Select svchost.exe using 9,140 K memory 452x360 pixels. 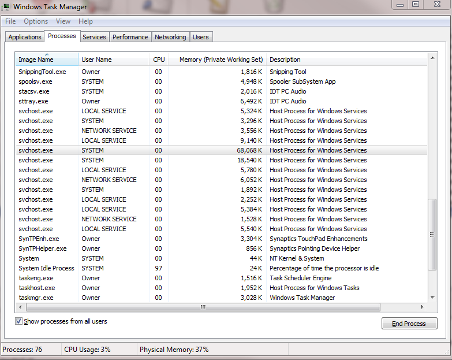point(222,140)
